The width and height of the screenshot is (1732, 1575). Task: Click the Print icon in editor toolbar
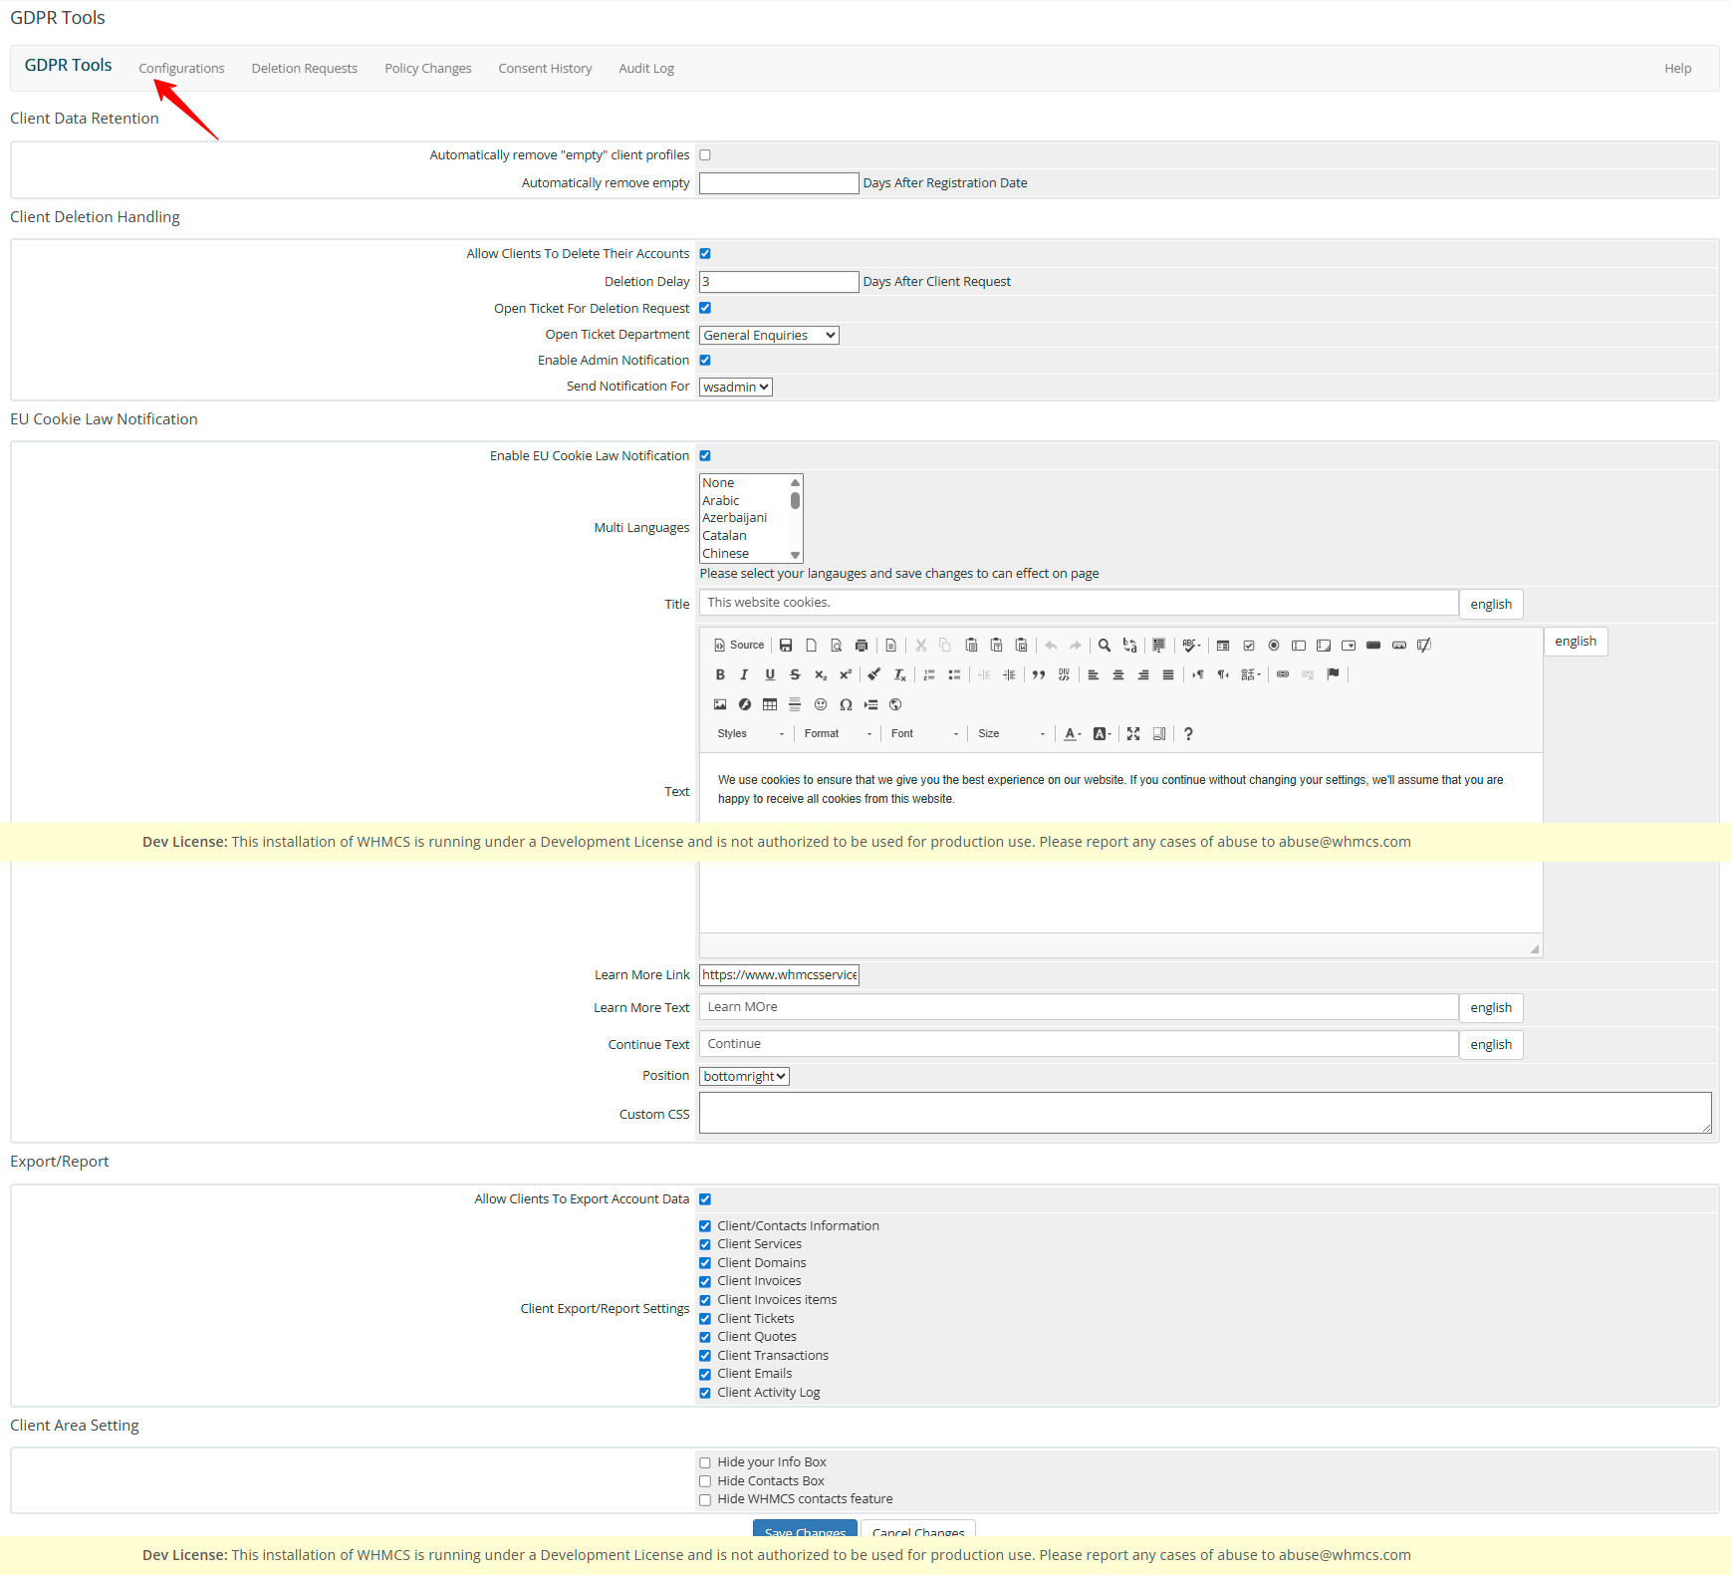(x=862, y=646)
